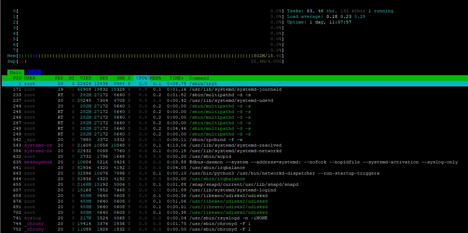Click TIME+ value 4:13.06
The width and height of the screenshot is (468, 233).
click(177, 145)
